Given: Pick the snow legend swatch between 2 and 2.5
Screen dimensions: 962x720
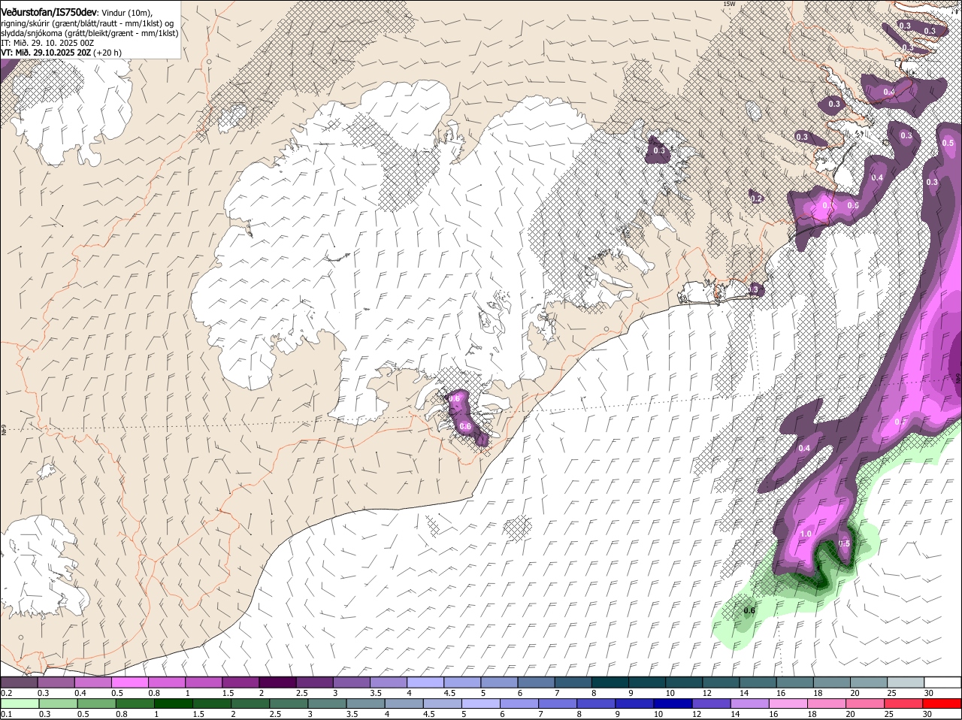Looking at the screenshot, I should point(277,682).
